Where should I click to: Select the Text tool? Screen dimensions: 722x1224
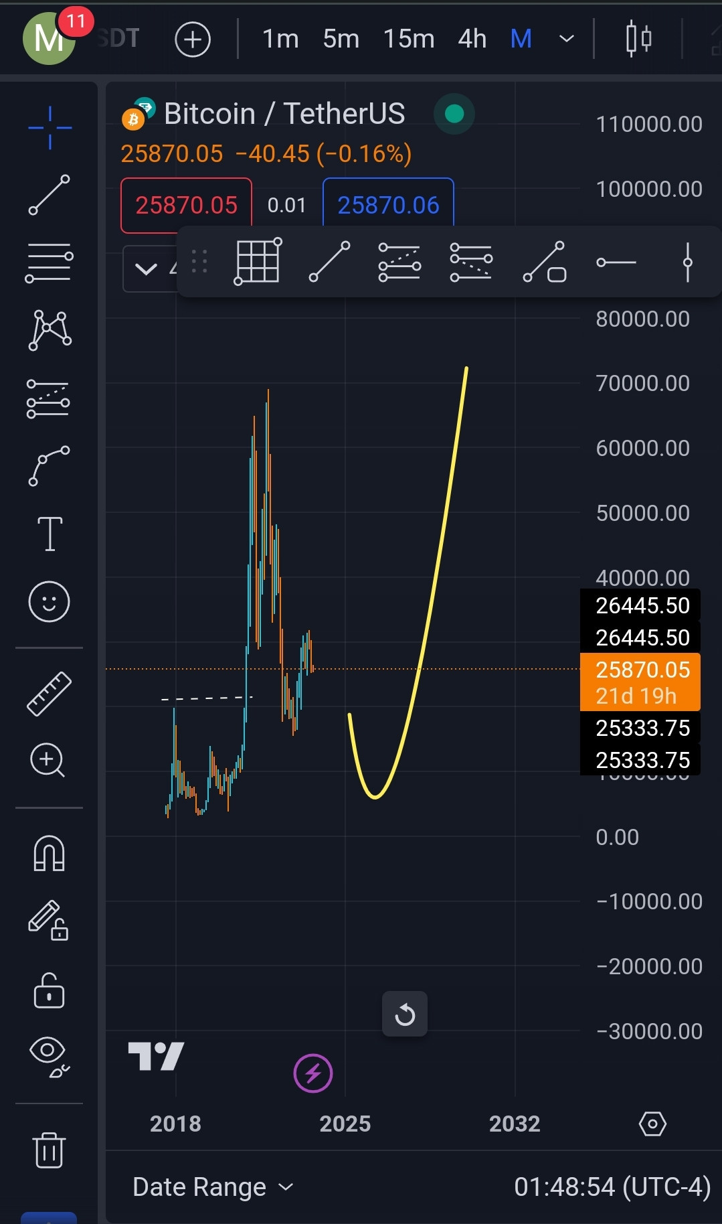click(50, 534)
